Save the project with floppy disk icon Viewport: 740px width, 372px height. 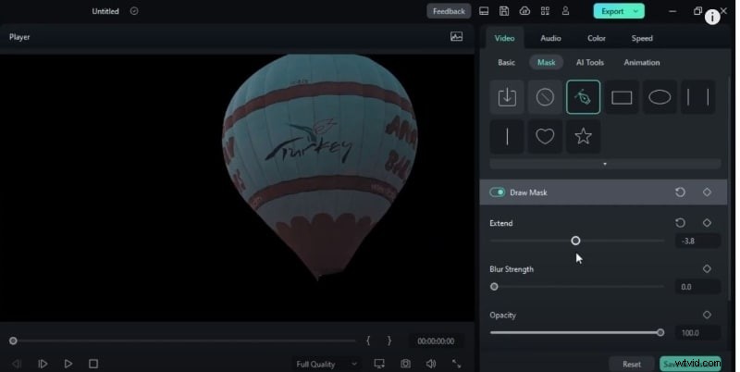pyautogui.click(x=504, y=11)
